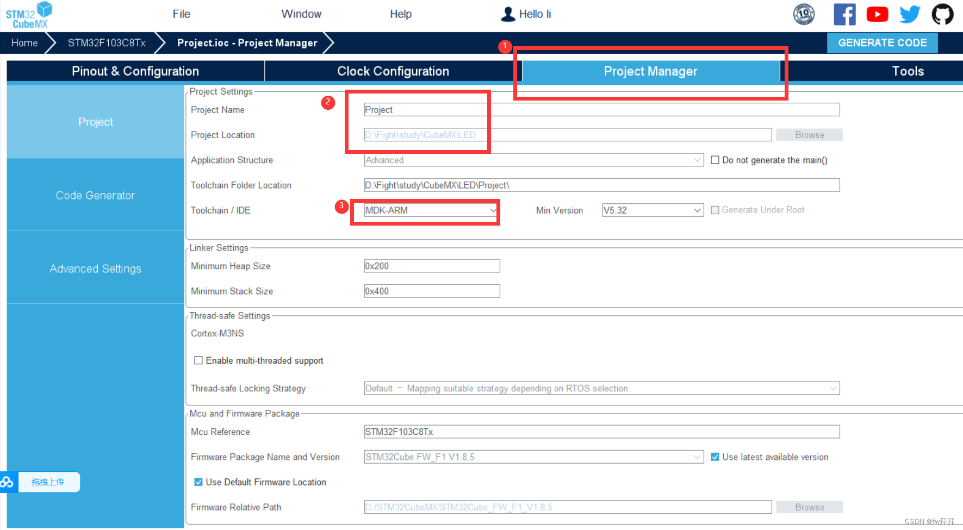Viewport: 963px width, 530px height.
Task: Open the Window menu
Action: coord(301,14)
